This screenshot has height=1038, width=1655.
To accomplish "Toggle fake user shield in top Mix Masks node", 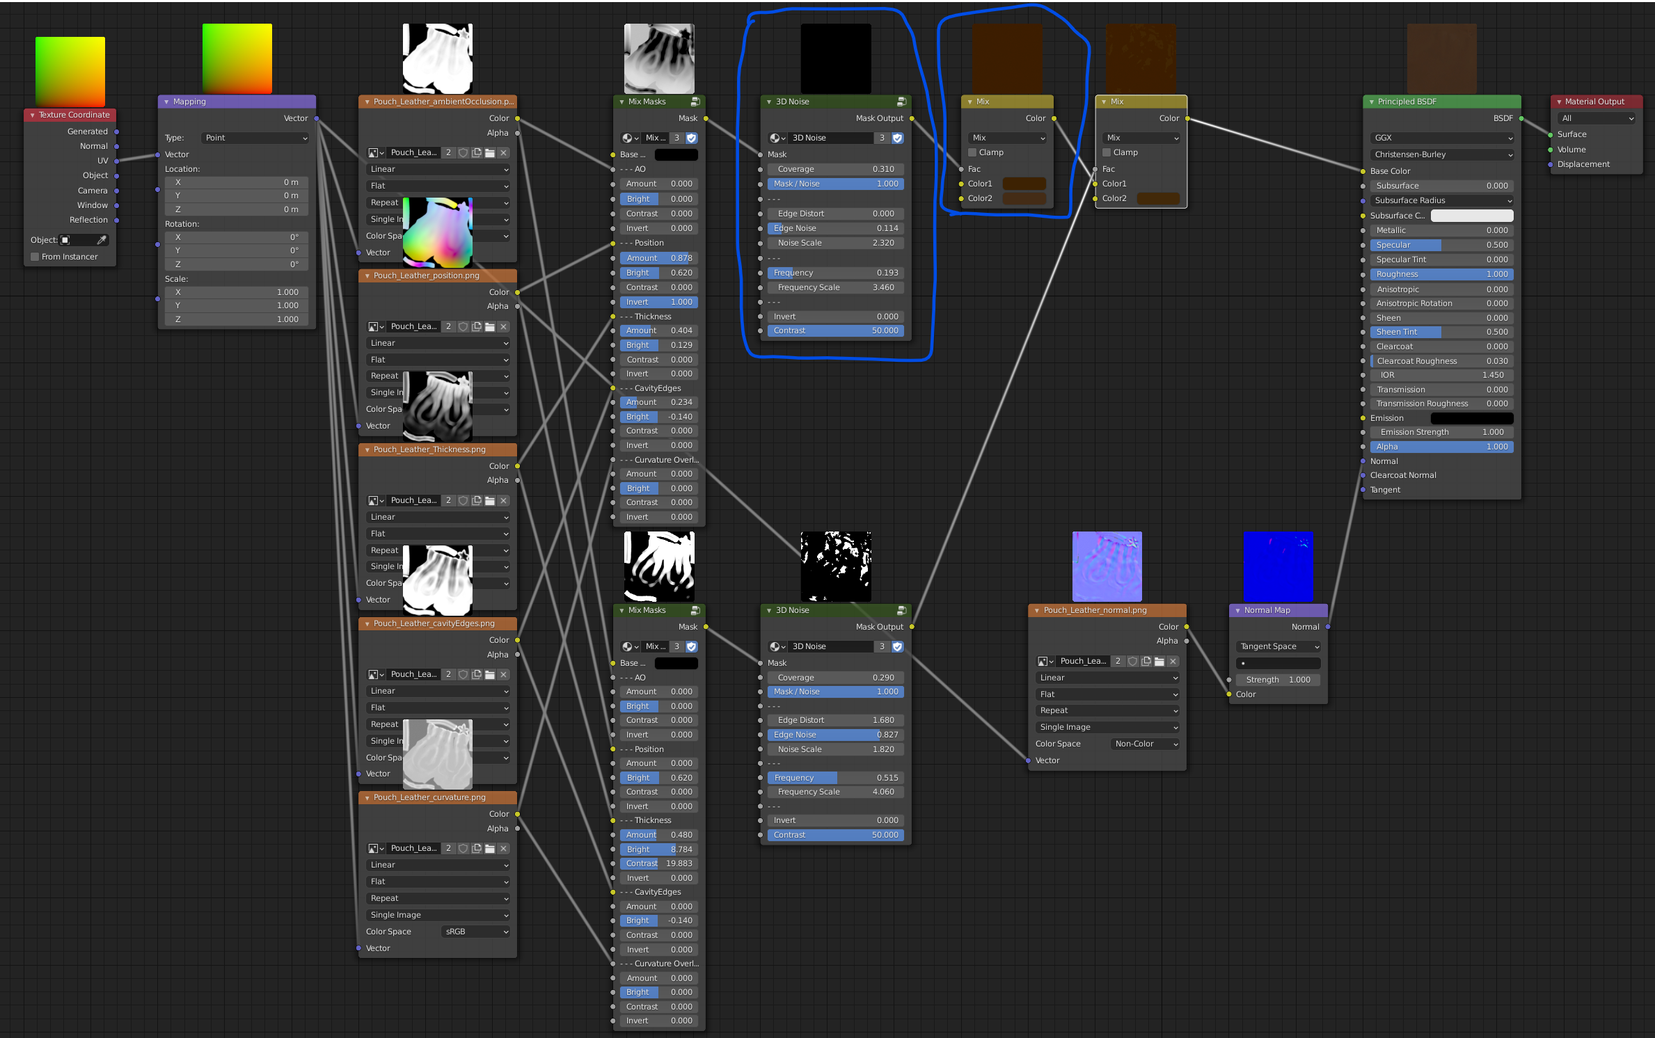I will [691, 138].
